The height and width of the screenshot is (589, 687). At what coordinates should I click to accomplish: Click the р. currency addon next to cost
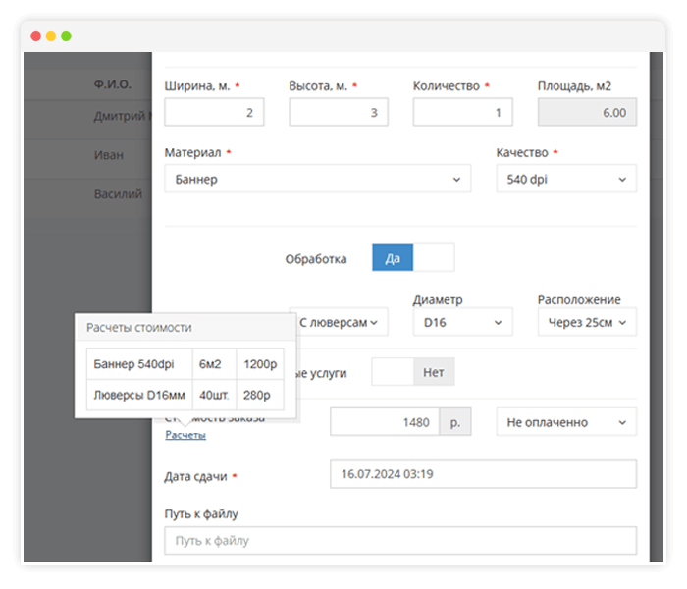click(455, 422)
